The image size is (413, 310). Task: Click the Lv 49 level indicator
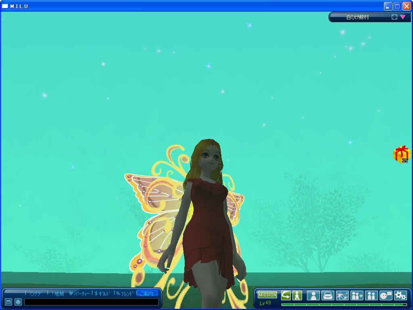pyautogui.click(x=265, y=303)
